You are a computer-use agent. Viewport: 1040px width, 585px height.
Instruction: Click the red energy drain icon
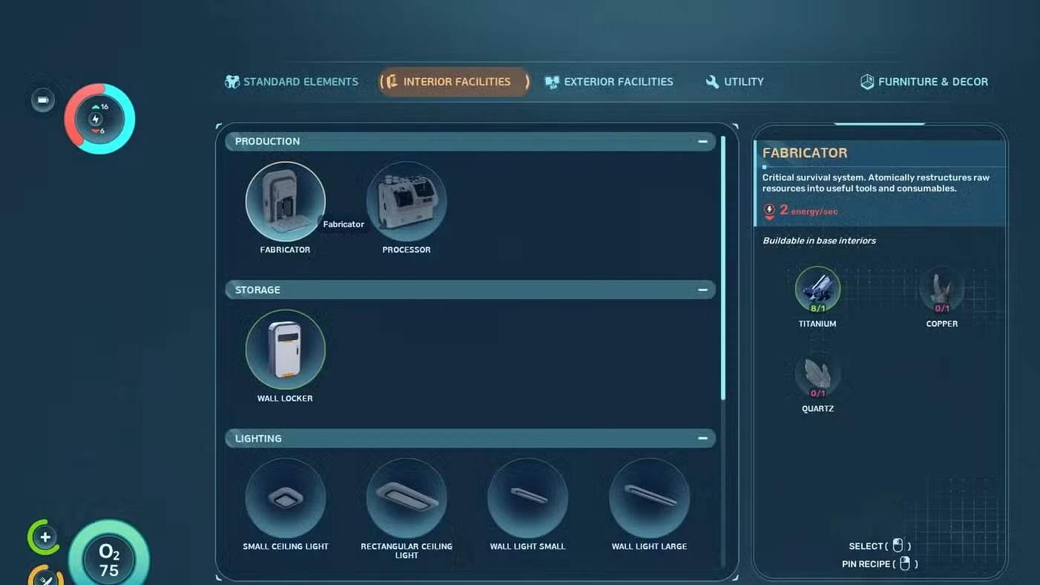(x=769, y=212)
